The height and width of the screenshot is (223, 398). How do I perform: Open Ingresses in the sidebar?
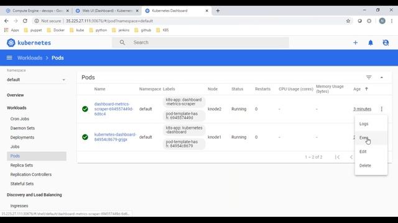coord(19,206)
